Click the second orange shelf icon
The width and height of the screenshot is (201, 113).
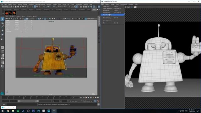[x=10, y=13]
